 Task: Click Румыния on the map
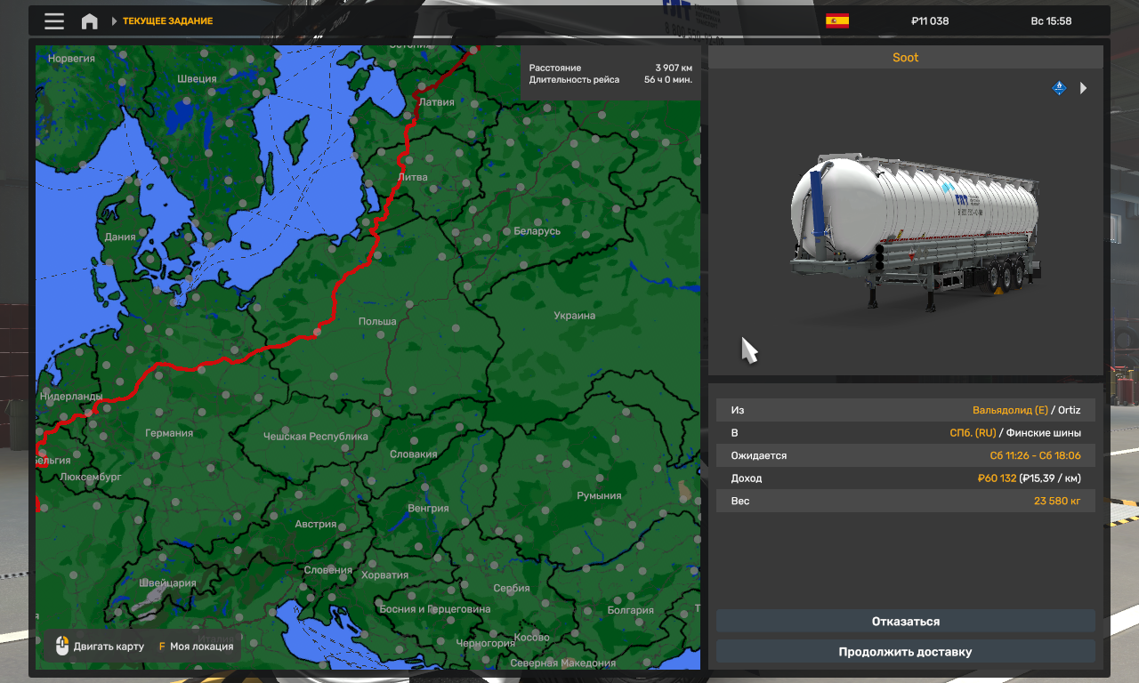(599, 495)
